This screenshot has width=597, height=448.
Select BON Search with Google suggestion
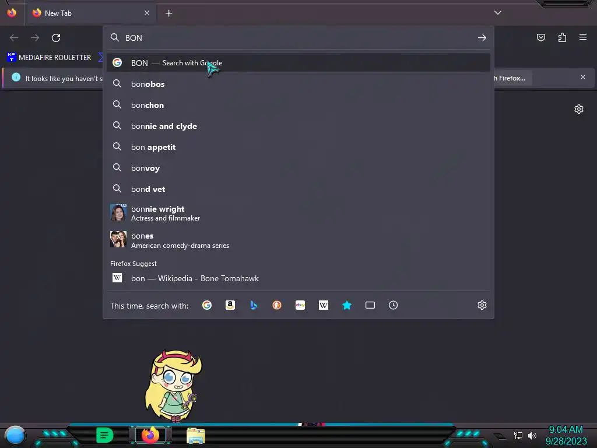[298, 63]
